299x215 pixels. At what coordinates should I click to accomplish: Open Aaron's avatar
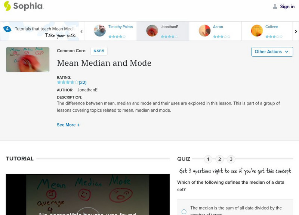tap(206, 31)
